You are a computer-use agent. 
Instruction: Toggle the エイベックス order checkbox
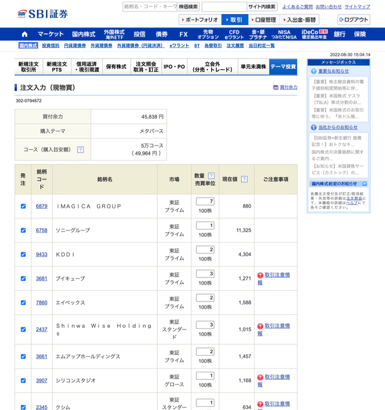click(x=23, y=302)
